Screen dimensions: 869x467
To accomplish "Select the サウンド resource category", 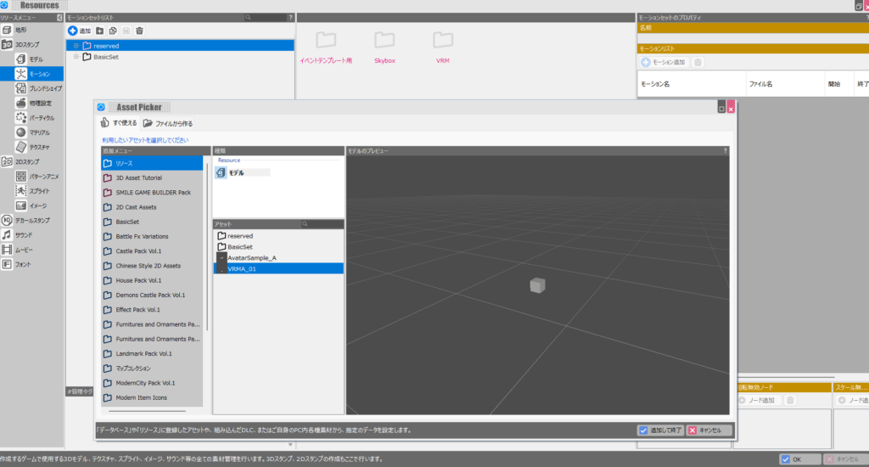I will tap(24, 234).
